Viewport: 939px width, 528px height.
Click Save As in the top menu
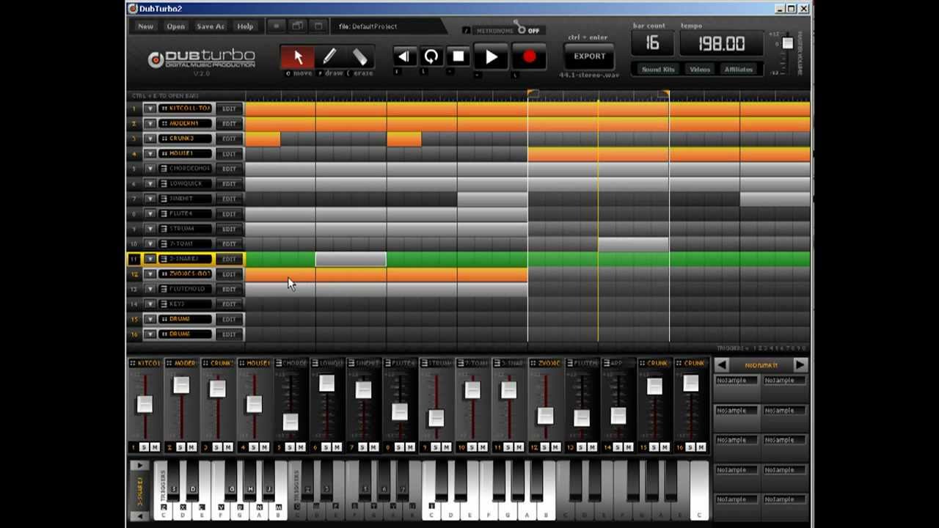pos(211,26)
